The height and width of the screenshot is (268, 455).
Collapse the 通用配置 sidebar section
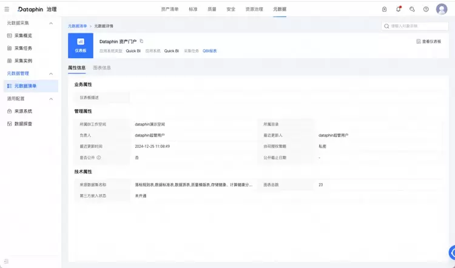[51, 99]
